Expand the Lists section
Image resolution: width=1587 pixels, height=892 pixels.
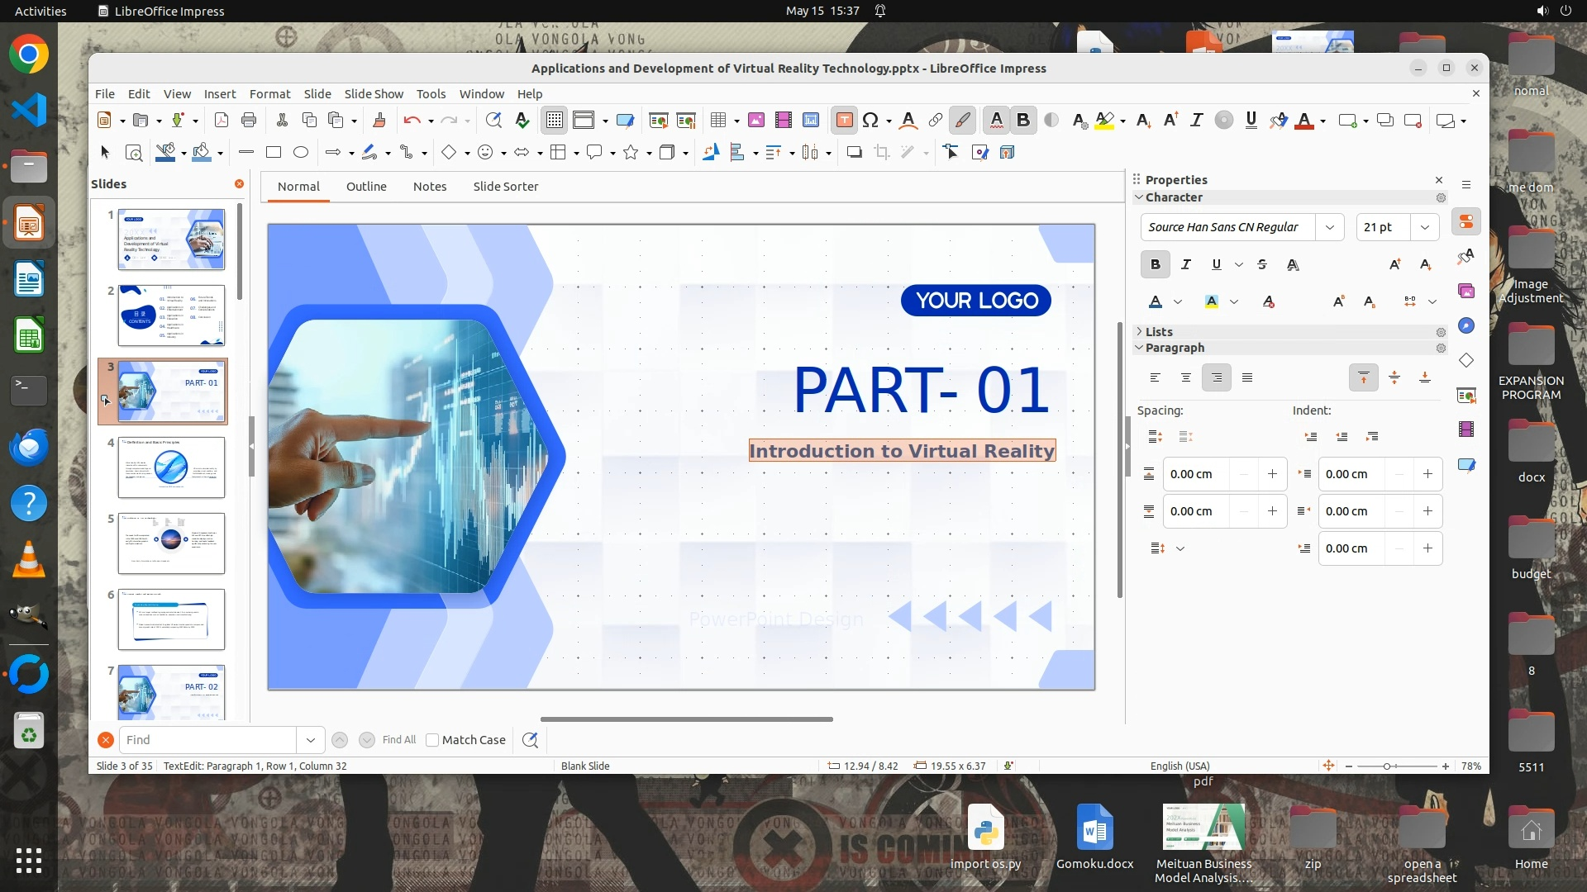(x=1159, y=331)
